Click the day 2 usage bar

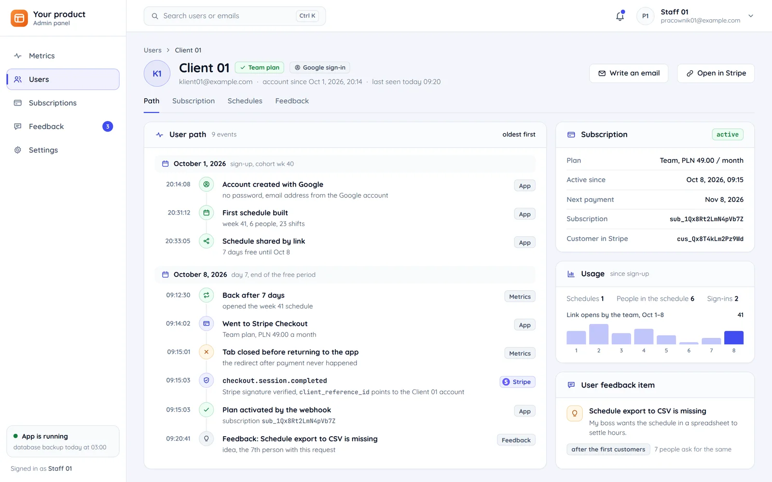[599, 334]
